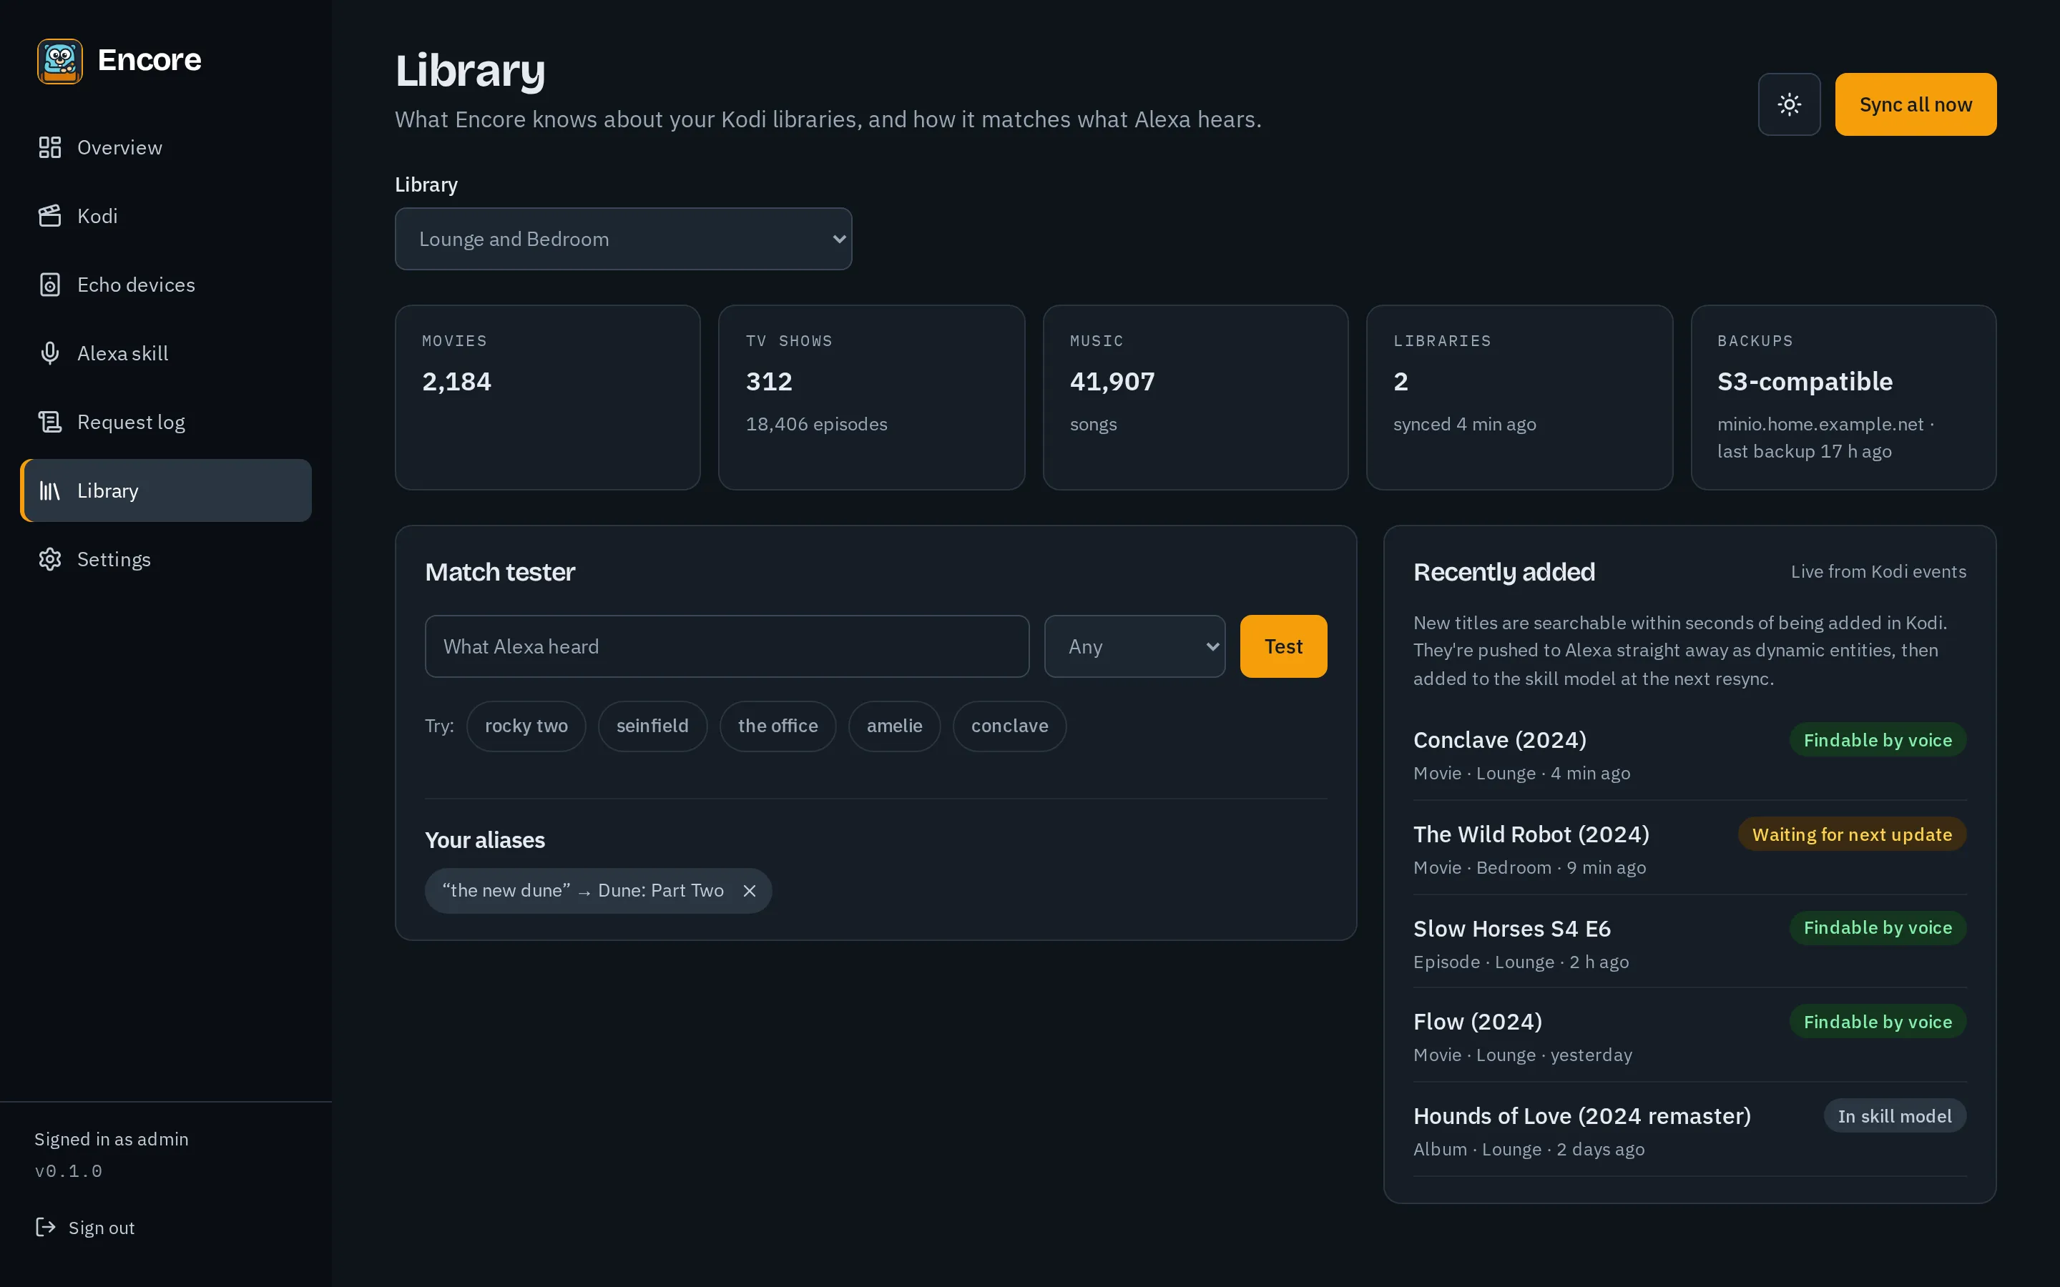Screen dimensions: 2060x1287
Task: Click Flow's Findable by voice badge
Action: (1877, 1022)
